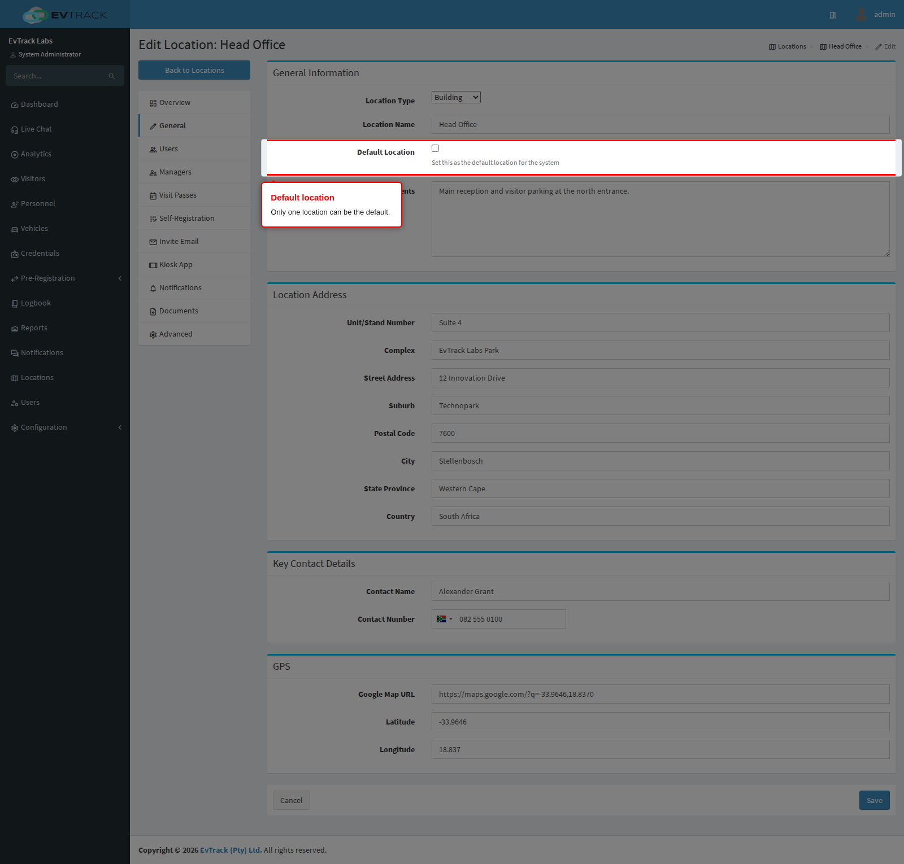The image size is (904, 864).
Task: Click the Visit Passes calendar icon
Action: (153, 196)
